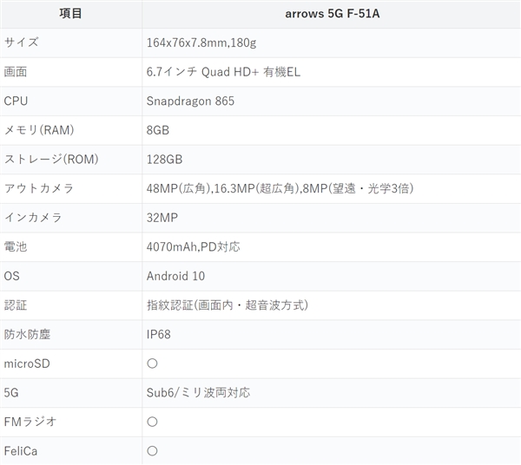521x465 pixels.
Task: Click the circle mark in the FeliCa row
Action: (152, 451)
